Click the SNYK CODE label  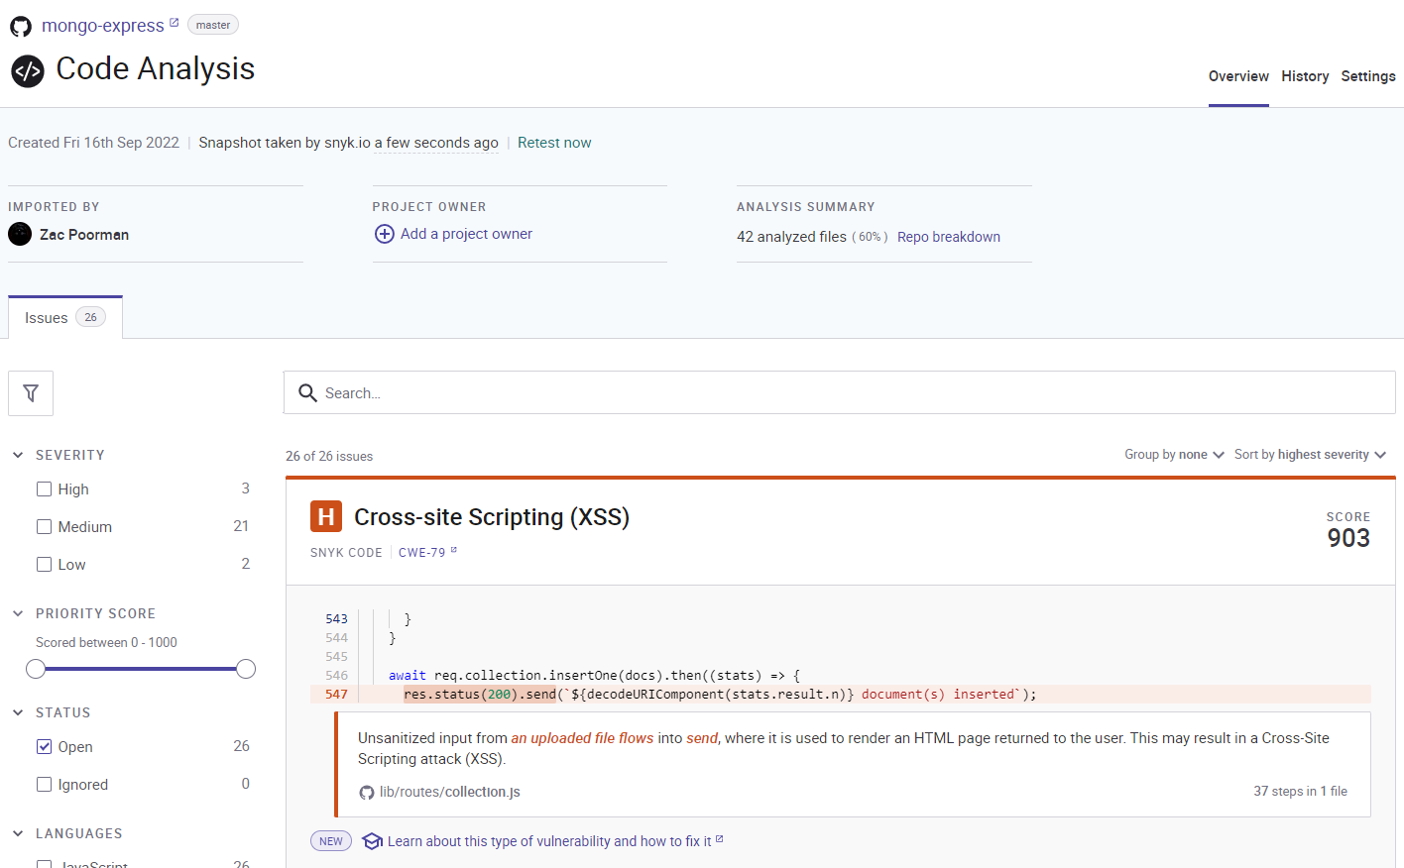[346, 553]
